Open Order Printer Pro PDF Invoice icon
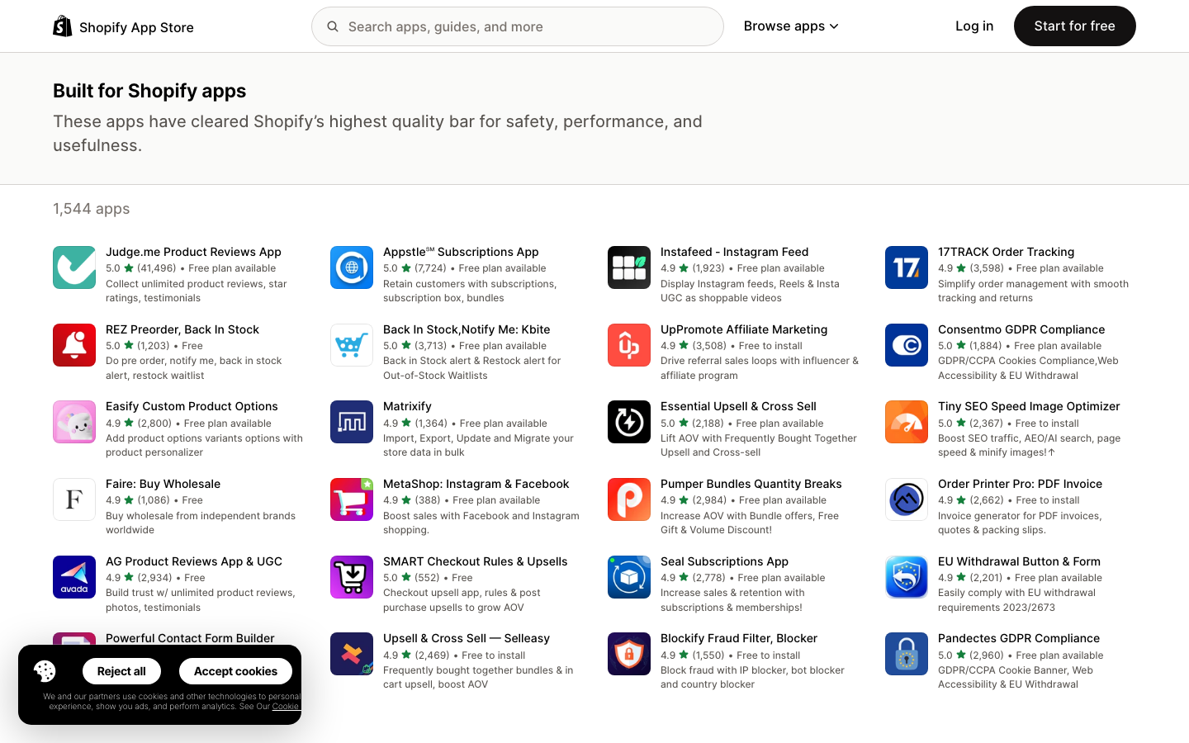The width and height of the screenshot is (1189, 743). click(907, 499)
